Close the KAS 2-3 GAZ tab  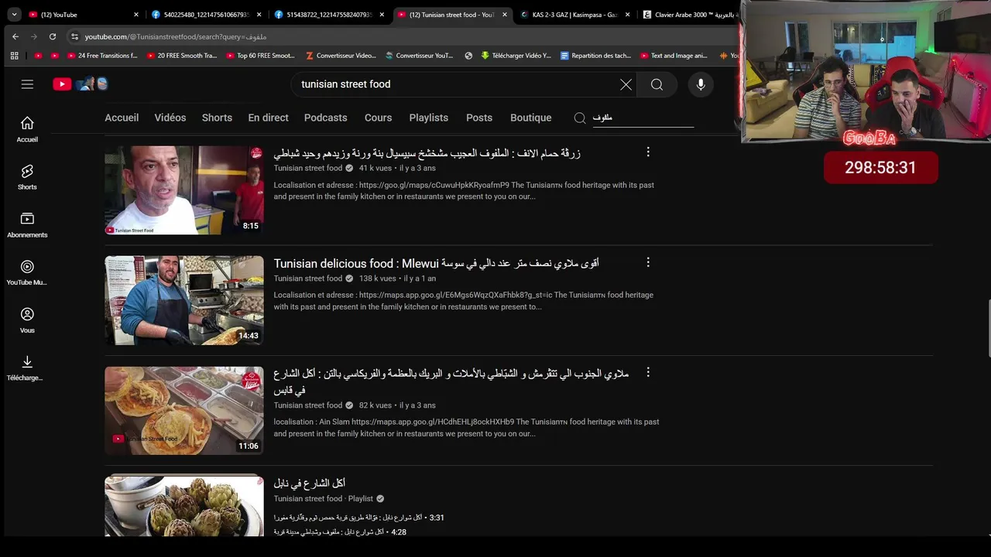627,15
